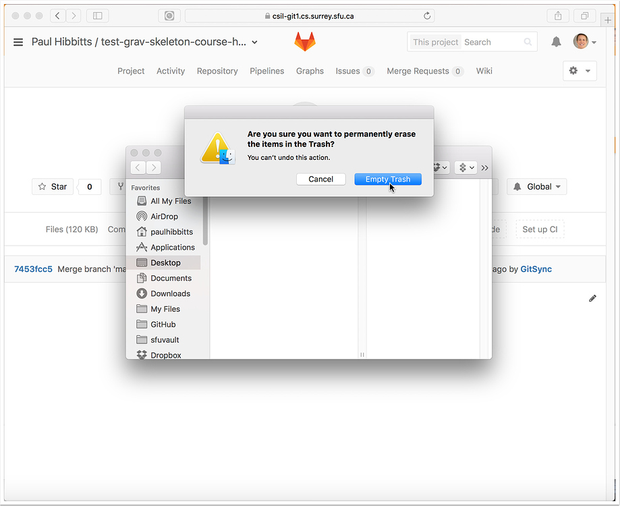Open the Wiki tab
Viewport: 620px width, 506px height.
click(483, 71)
